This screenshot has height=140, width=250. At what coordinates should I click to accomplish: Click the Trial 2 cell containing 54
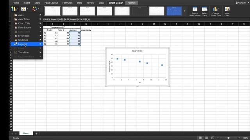(x=52, y=33)
